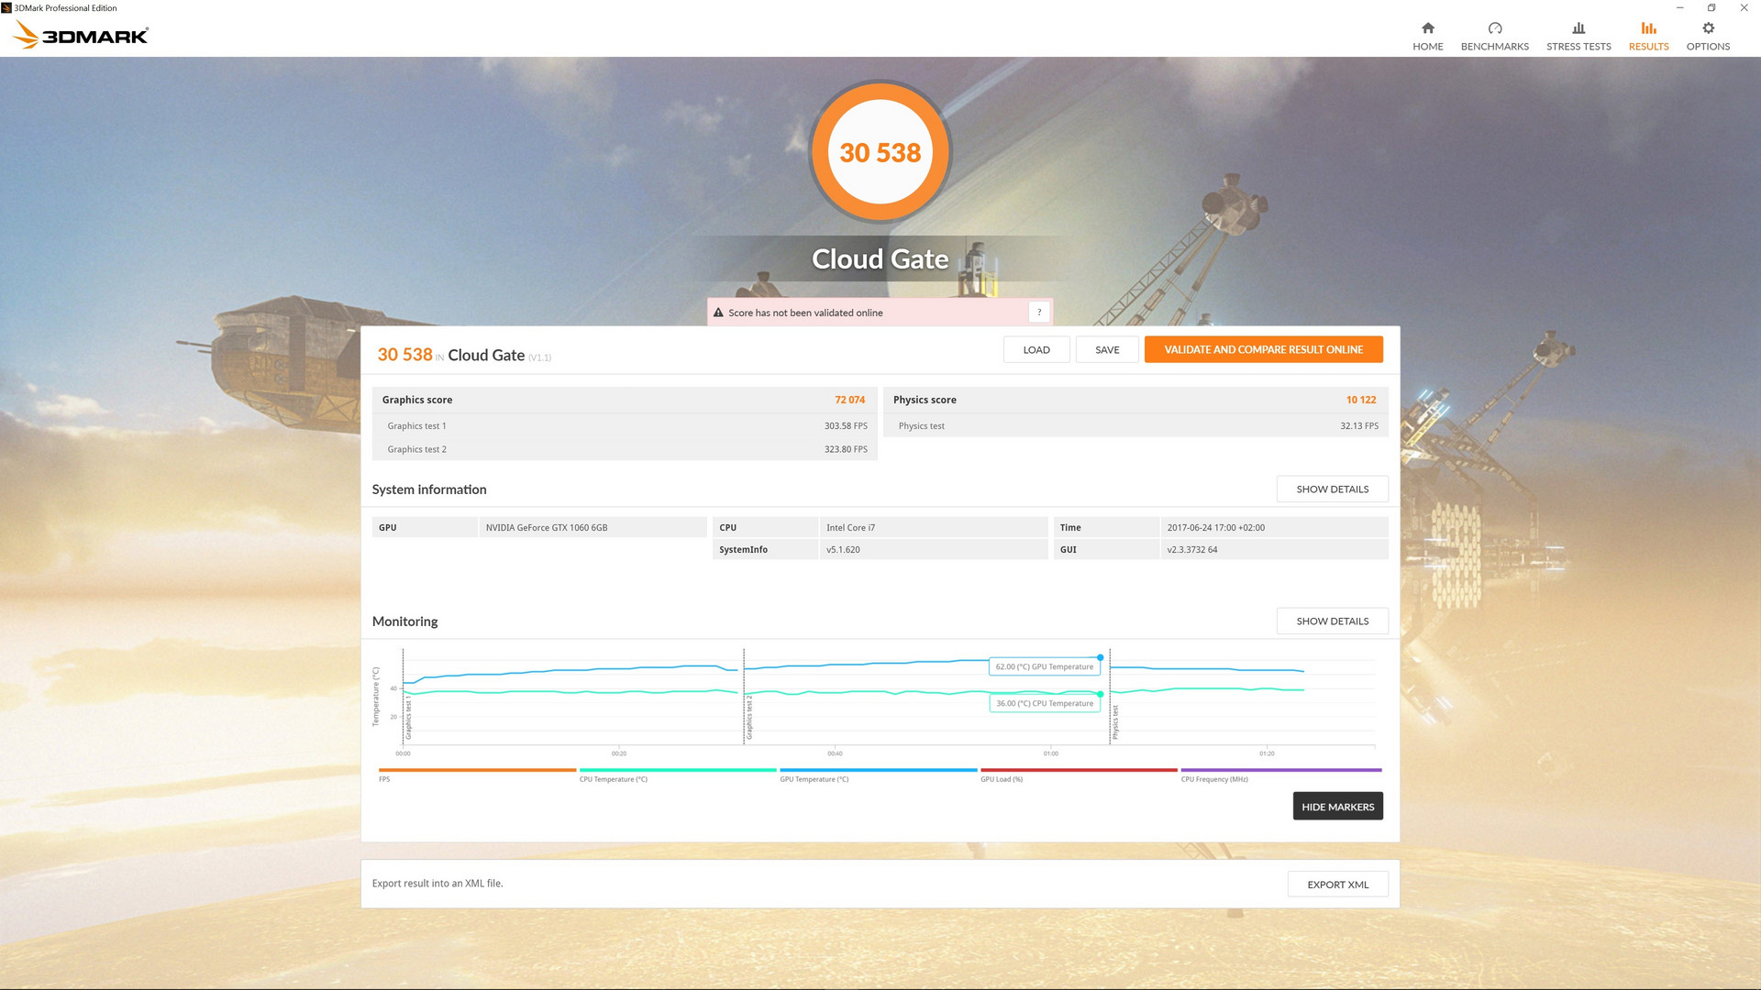Open Stress Tests chart icon

[x=1578, y=28]
